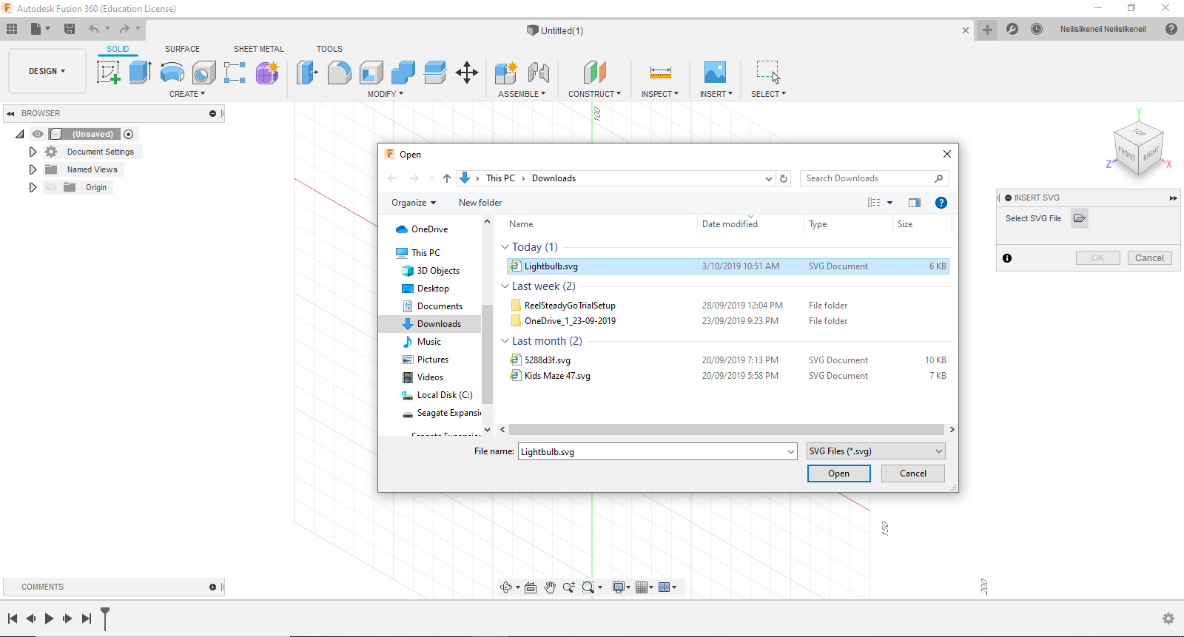Toggle the preview pane in Open dialog

pos(915,203)
